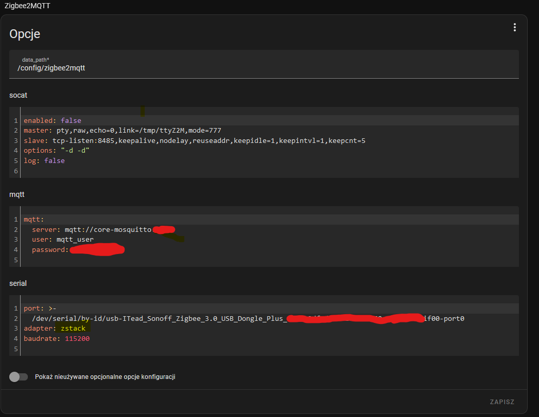Click the /dev/serial/by-id Sonoff dongle path

(248, 318)
